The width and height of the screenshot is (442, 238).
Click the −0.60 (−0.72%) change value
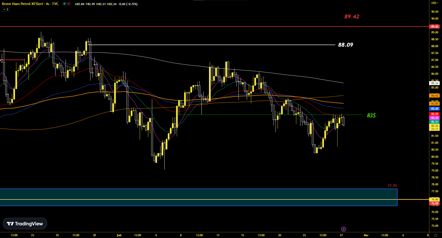point(128,4)
